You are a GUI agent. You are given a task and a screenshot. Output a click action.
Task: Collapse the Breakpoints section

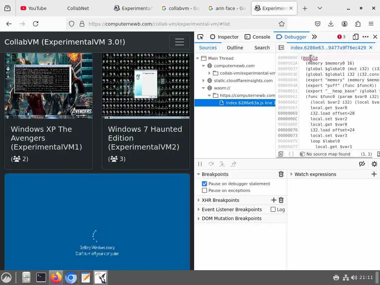(199, 174)
